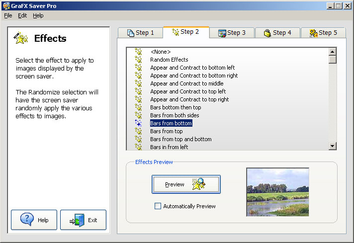Click icon next to Appear and Contract to bottom left
This screenshot has height=243, width=354.
pyautogui.click(x=138, y=68)
